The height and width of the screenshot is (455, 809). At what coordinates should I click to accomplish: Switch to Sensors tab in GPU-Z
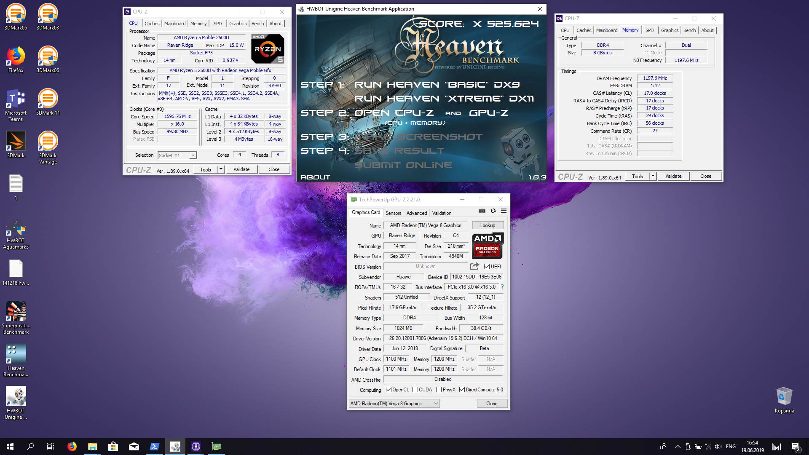pyautogui.click(x=393, y=213)
